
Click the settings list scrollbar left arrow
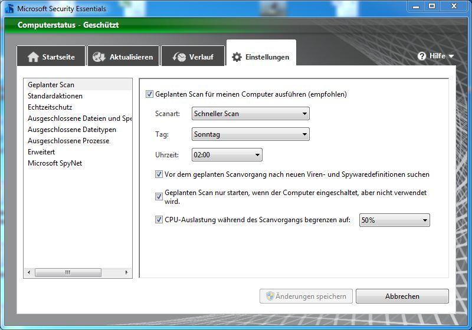click(29, 272)
